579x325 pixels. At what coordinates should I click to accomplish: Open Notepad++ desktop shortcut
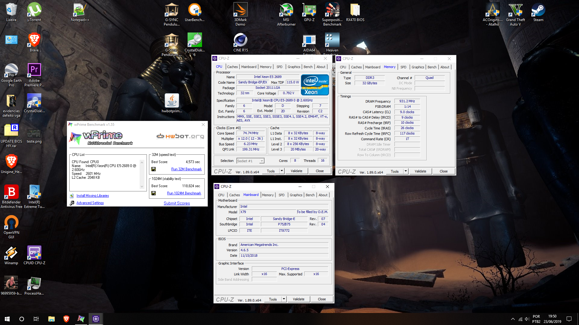(x=80, y=12)
